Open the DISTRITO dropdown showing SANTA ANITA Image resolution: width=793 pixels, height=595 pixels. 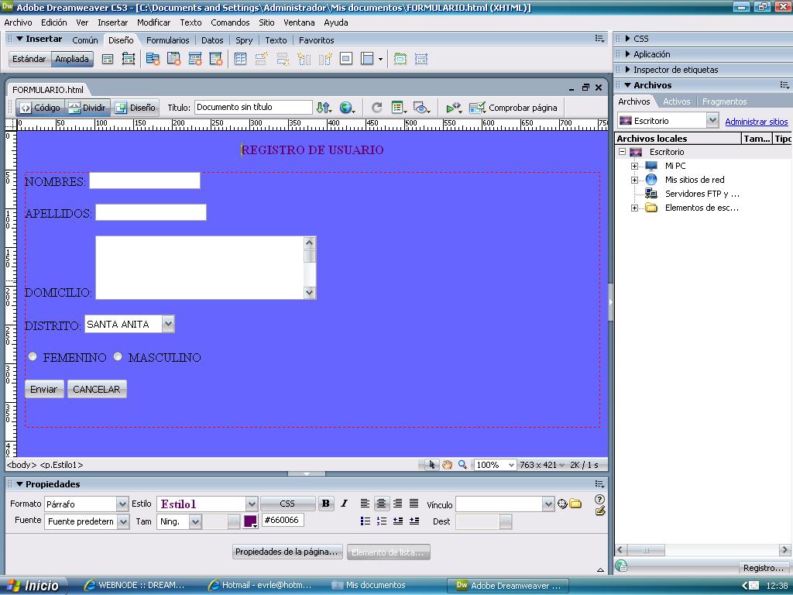point(168,325)
